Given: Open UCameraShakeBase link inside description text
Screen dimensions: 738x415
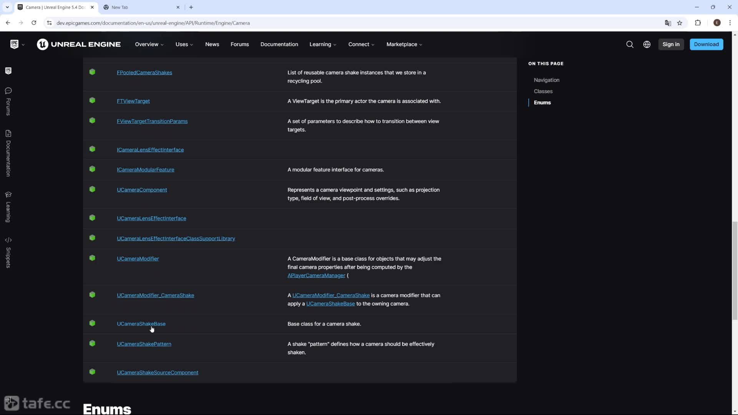Looking at the screenshot, I should click(x=331, y=304).
